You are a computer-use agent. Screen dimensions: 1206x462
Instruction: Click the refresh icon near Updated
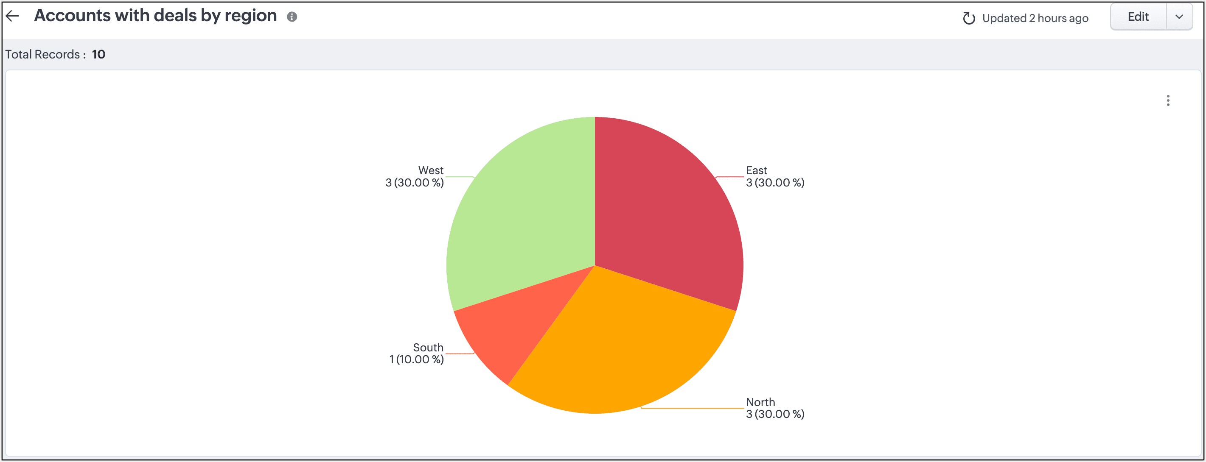(968, 18)
